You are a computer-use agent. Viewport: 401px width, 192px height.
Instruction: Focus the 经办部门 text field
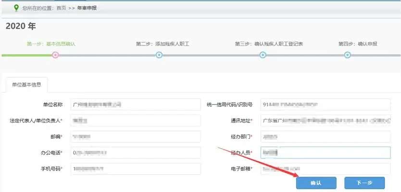click(x=325, y=136)
